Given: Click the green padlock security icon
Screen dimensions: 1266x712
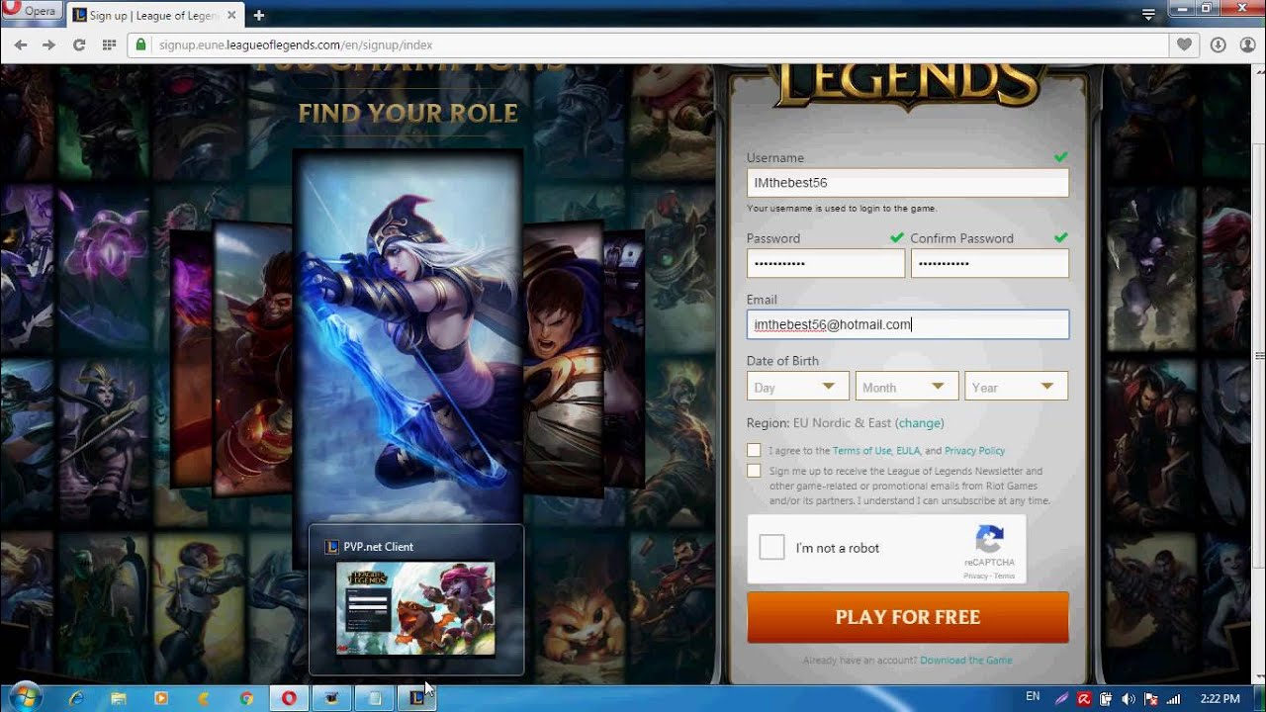Looking at the screenshot, I should (x=141, y=44).
